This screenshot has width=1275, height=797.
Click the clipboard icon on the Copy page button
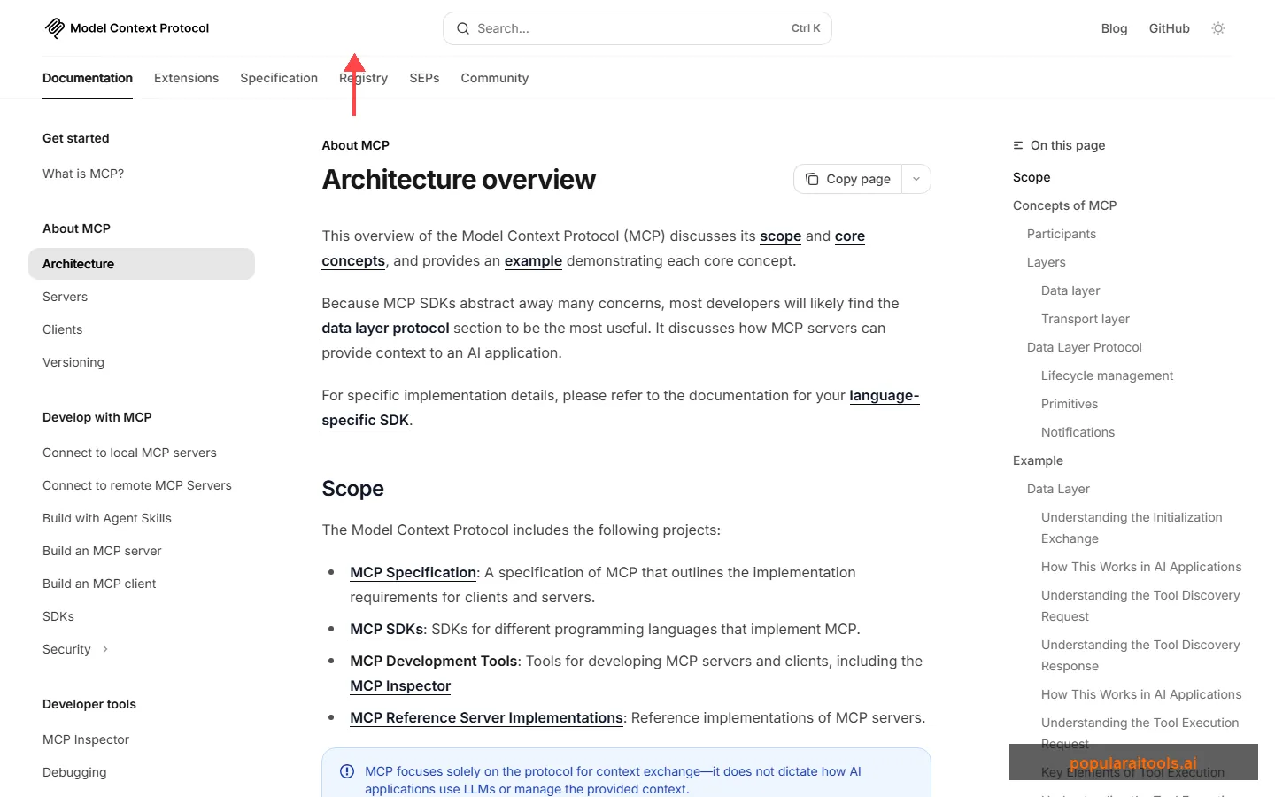tap(812, 179)
